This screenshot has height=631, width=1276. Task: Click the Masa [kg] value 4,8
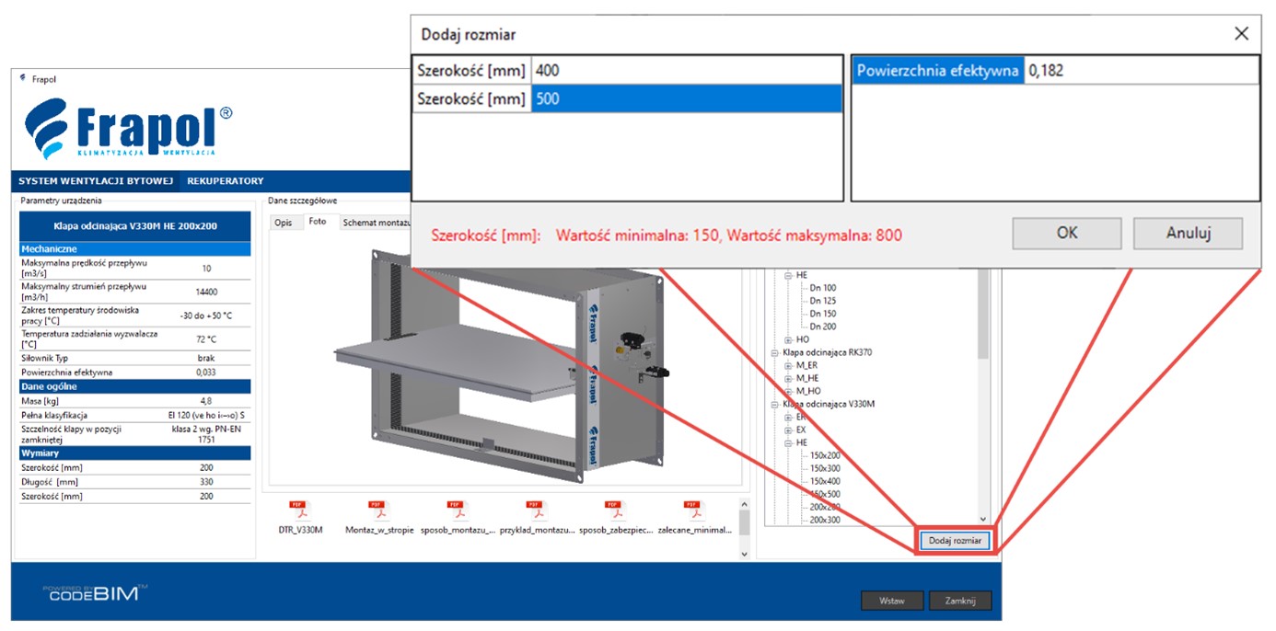[205, 401]
